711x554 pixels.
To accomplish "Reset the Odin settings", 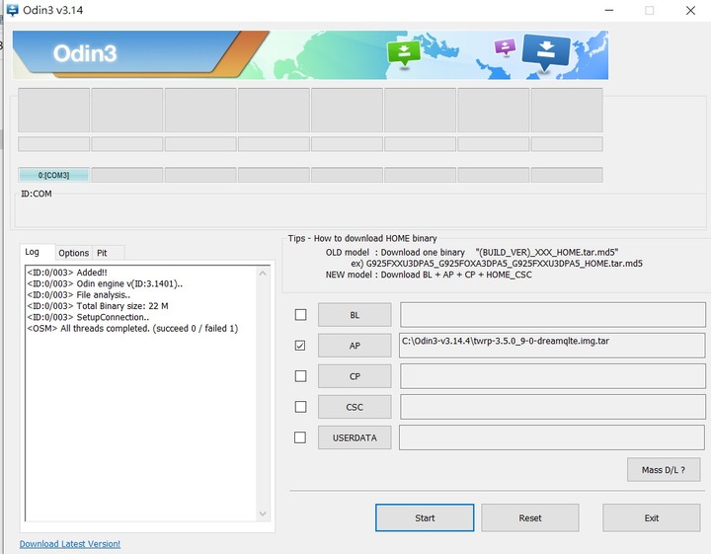I will tap(530, 517).
